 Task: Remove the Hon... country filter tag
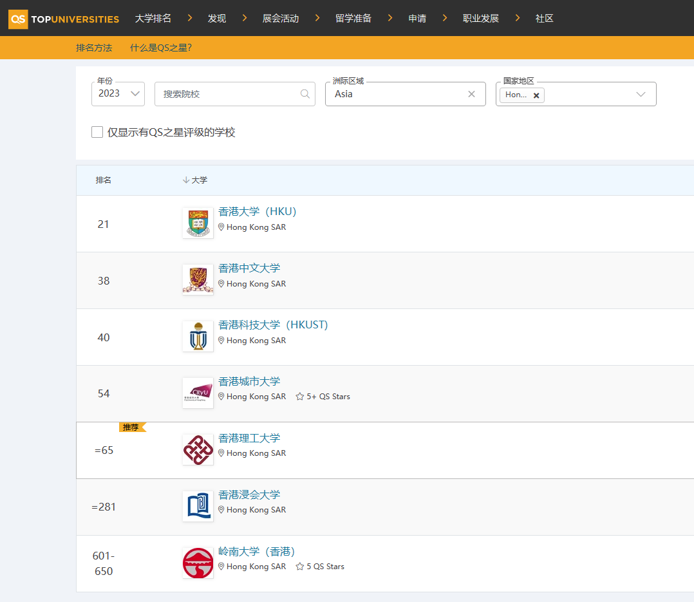coord(536,95)
